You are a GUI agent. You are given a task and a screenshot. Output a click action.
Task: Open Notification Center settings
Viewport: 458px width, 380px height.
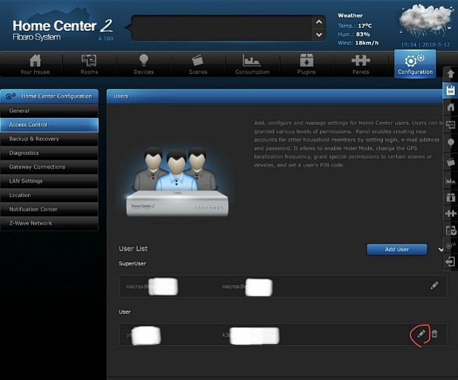tap(49, 209)
